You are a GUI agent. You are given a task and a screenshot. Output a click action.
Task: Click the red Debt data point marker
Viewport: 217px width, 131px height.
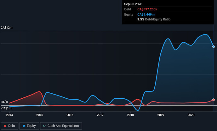pos(214,100)
